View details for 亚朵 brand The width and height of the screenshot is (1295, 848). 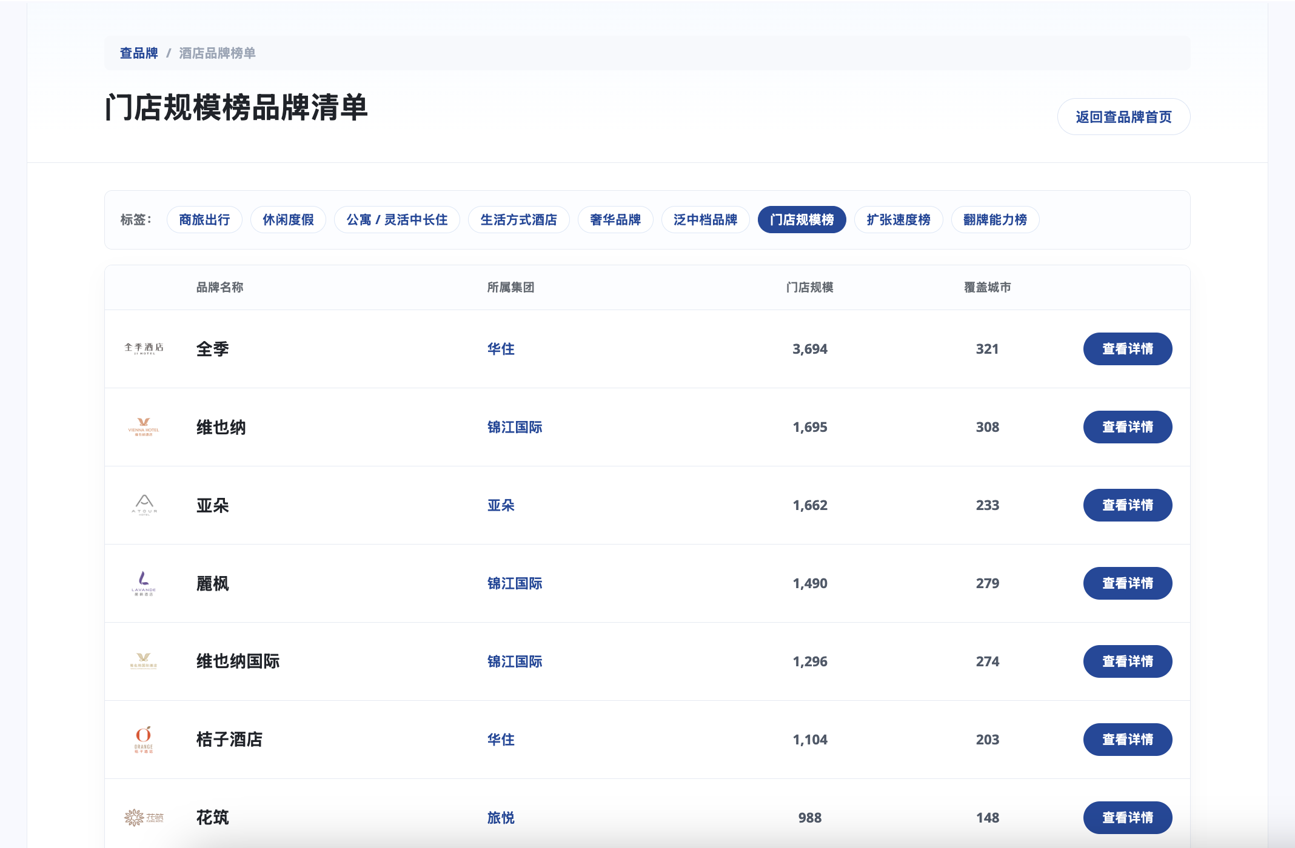pyautogui.click(x=1128, y=505)
